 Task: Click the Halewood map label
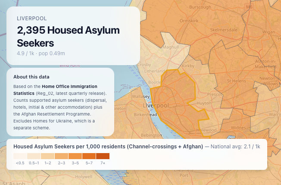pyautogui.click(x=206, y=130)
